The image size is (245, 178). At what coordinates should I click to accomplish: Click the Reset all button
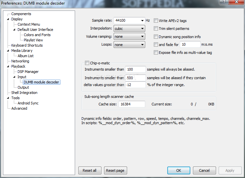[90, 170]
